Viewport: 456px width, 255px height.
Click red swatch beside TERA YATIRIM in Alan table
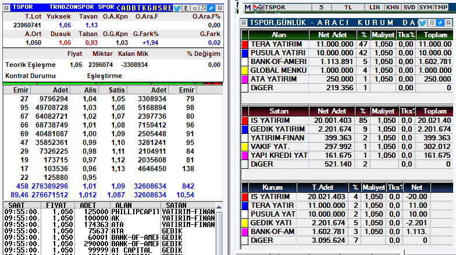[245, 44]
